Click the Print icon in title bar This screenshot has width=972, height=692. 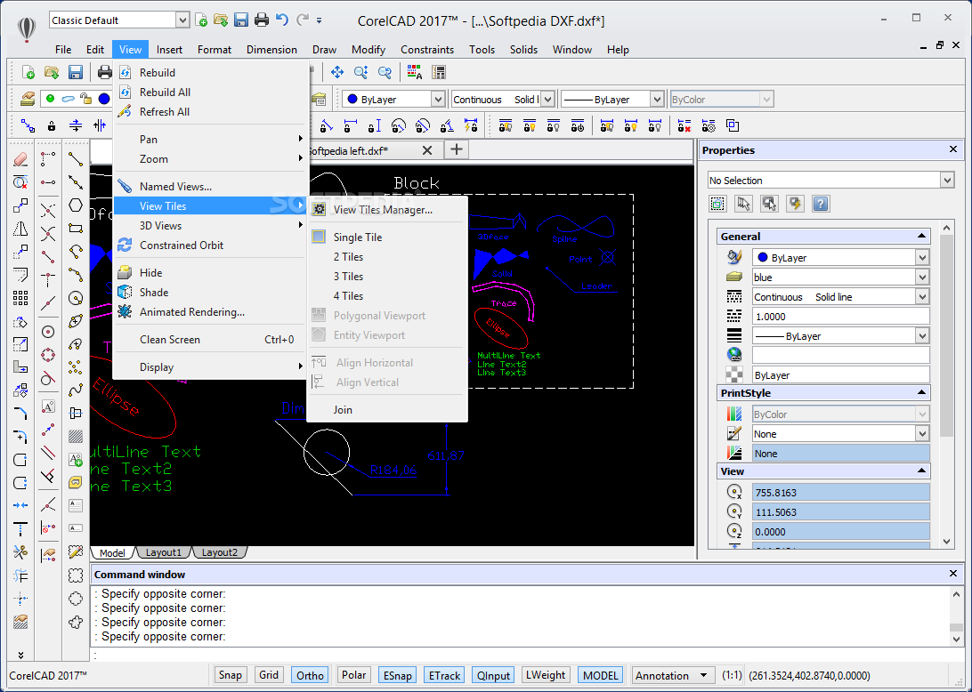point(262,20)
